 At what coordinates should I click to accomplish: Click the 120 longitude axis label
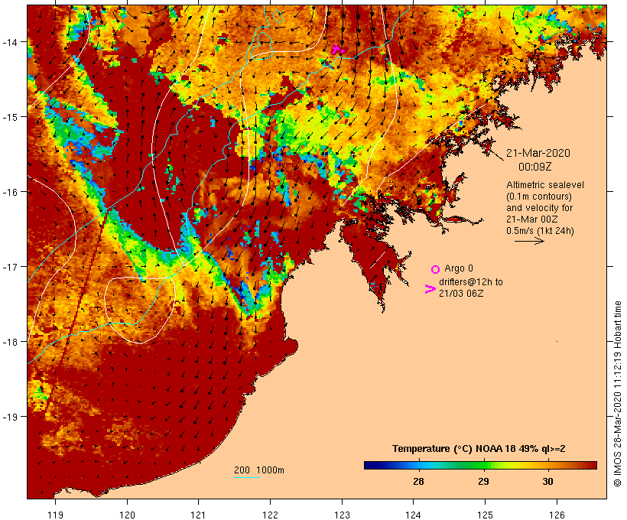[x=127, y=515]
